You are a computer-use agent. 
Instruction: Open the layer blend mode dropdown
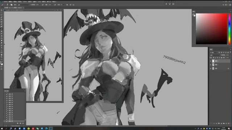point(215,55)
